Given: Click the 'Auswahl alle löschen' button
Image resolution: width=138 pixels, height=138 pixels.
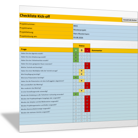Looking at the screenshot, I should (x=130, y=20).
